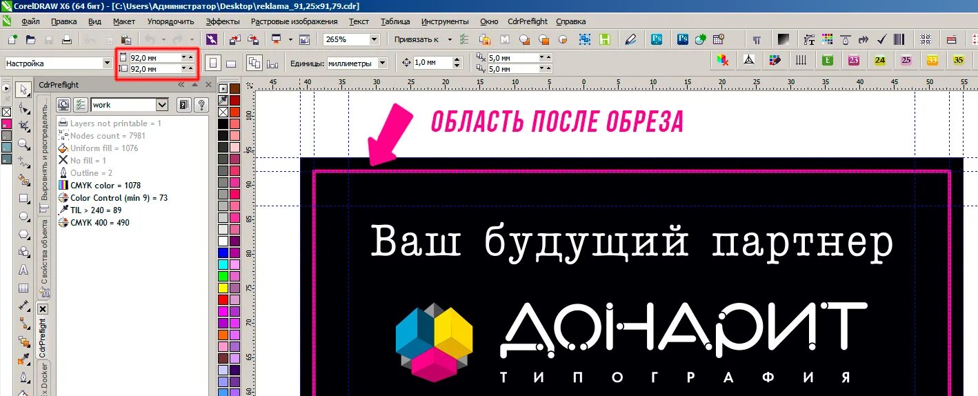This screenshot has width=978, height=396.
Task: Choose portrait page orientation
Action: pyautogui.click(x=213, y=63)
